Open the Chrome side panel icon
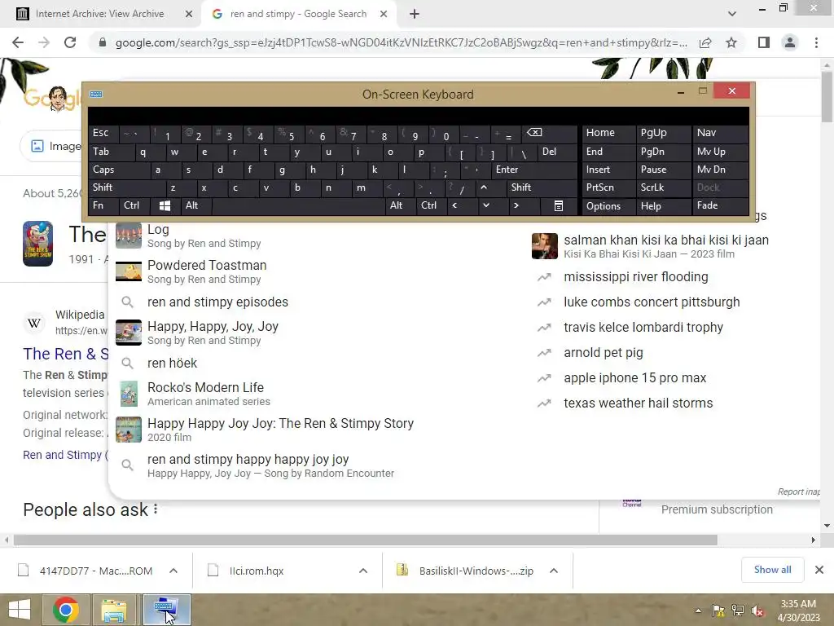The height and width of the screenshot is (626, 834). point(764,42)
